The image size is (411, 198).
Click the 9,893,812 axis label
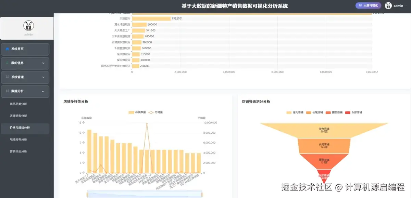(x=372, y=72)
